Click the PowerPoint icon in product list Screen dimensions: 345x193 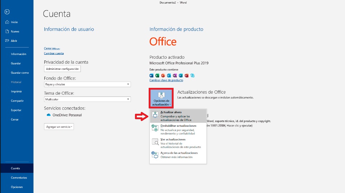pos(163,76)
